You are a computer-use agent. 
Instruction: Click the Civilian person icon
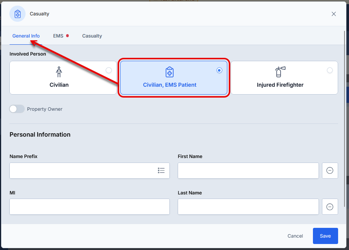pos(59,72)
